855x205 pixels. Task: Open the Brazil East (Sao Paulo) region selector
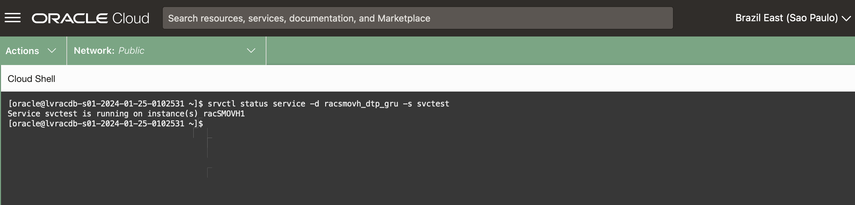pos(786,18)
